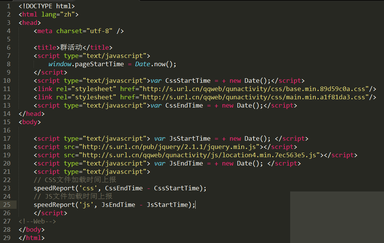Click the jquery.min.js script URL
The image size is (384, 243).
point(171,147)
